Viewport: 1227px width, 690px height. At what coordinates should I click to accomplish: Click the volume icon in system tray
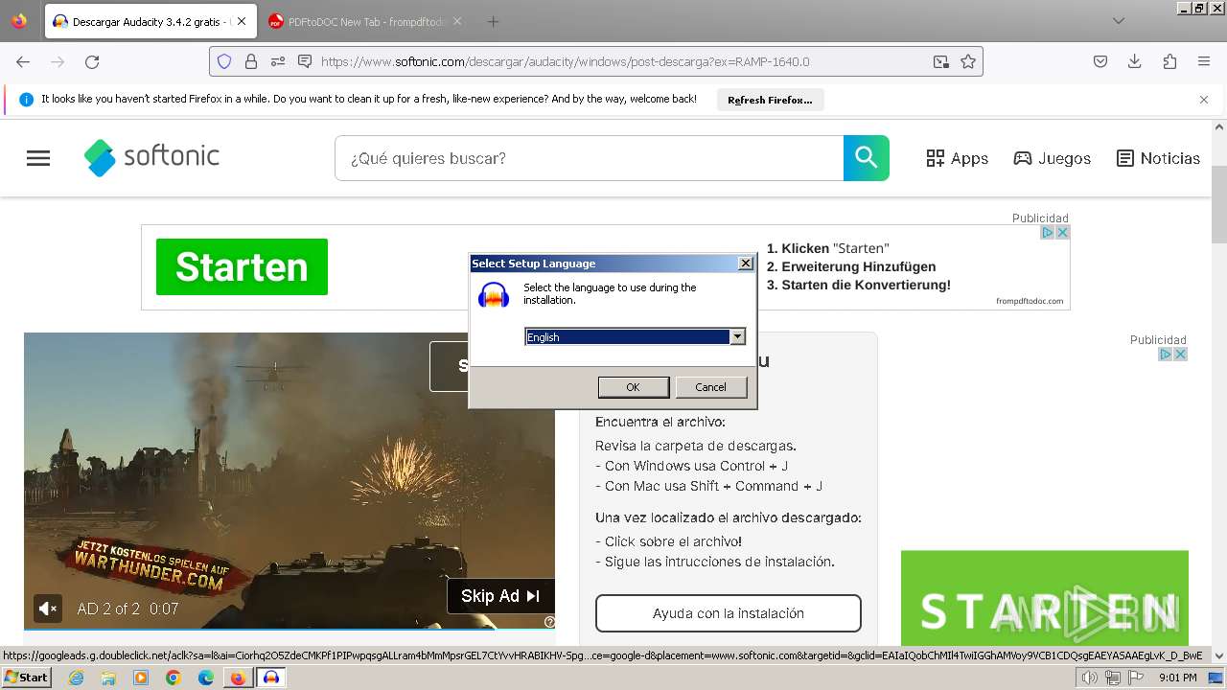click(x=1090, y=678)
